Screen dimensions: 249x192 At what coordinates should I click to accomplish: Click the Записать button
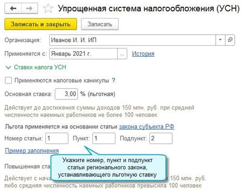(x=100, y=24)
